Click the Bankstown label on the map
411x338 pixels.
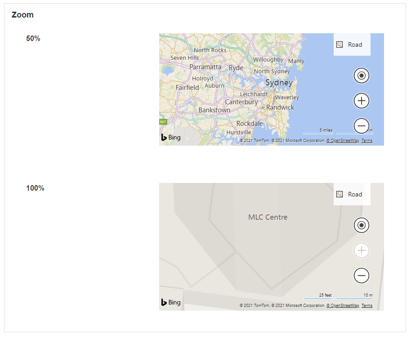(x=214, y=110)
